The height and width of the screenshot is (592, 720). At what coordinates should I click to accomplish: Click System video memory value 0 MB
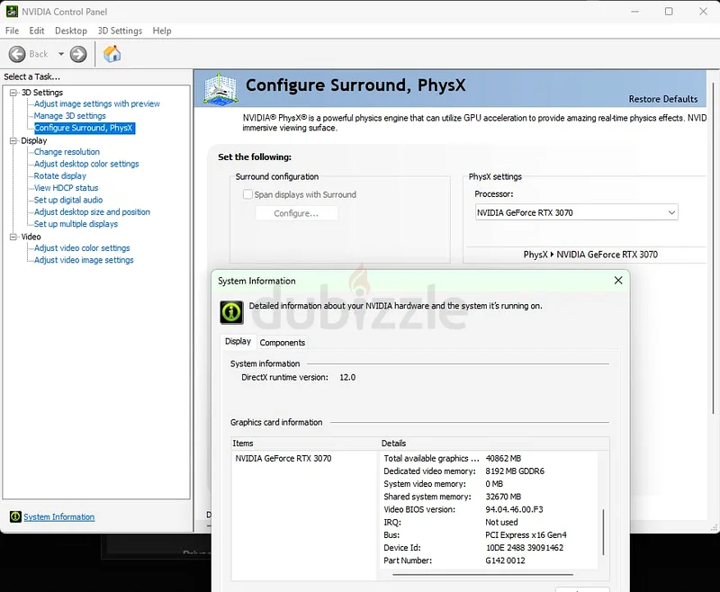point(494,484)
